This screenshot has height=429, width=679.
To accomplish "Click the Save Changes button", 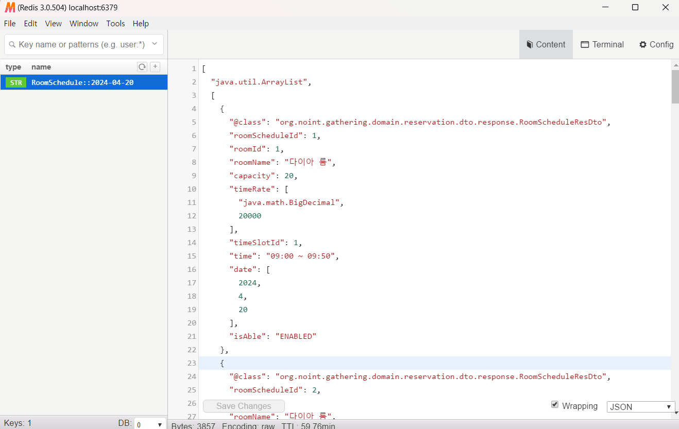I will click(244, 406).
